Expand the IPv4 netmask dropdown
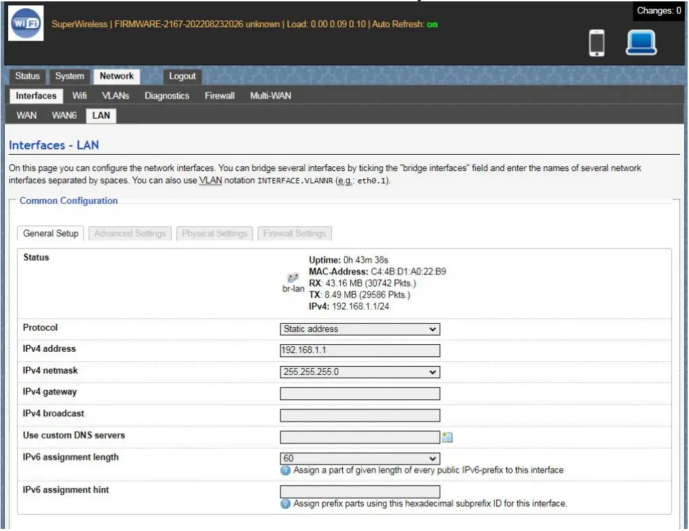 (x=360, y=372)
